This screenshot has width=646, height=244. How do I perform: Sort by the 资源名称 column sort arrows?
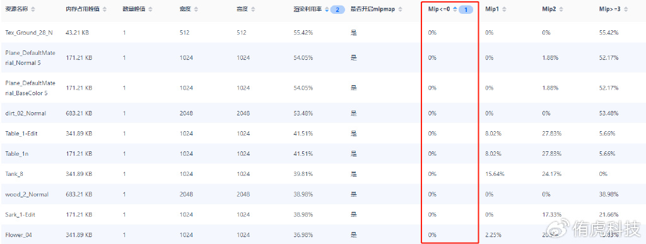(x=33, y=9)
